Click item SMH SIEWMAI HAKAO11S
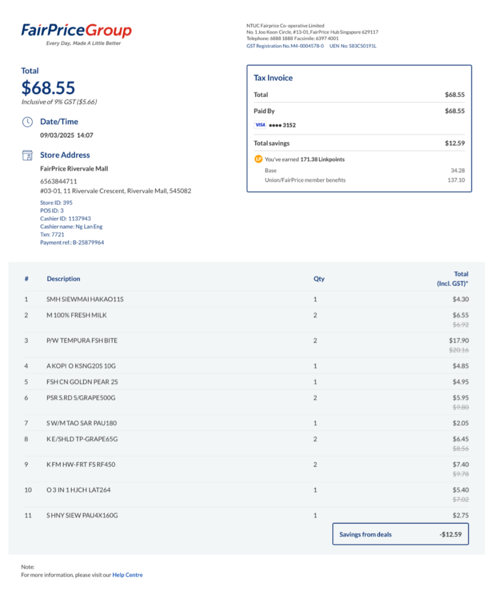Viewport: 495px width, 590px height. 85,299
